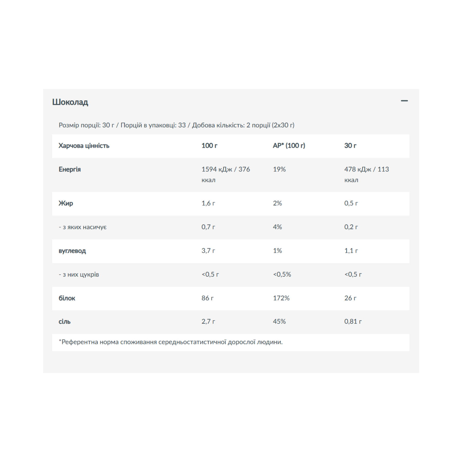The width and height of the screenshot is (462, 462).
Task: Click the Жир row label
Action: (x=66, y=203)
